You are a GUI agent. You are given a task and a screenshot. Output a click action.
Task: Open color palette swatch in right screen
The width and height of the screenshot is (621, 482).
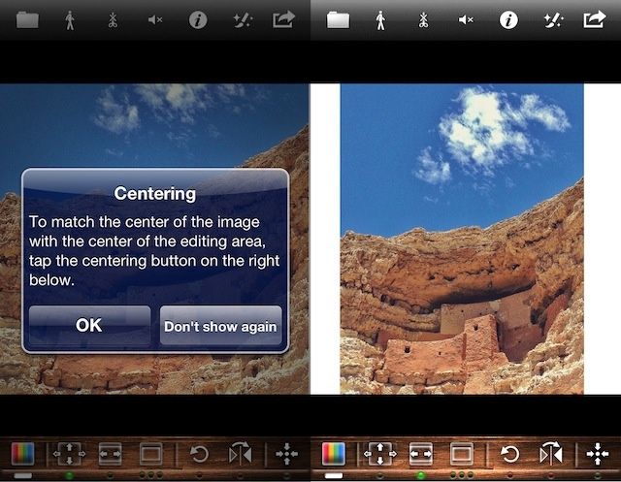[x=334, y=454]
